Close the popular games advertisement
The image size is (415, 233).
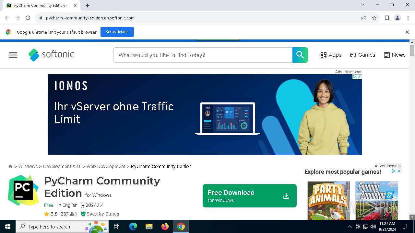coord(399,171)
